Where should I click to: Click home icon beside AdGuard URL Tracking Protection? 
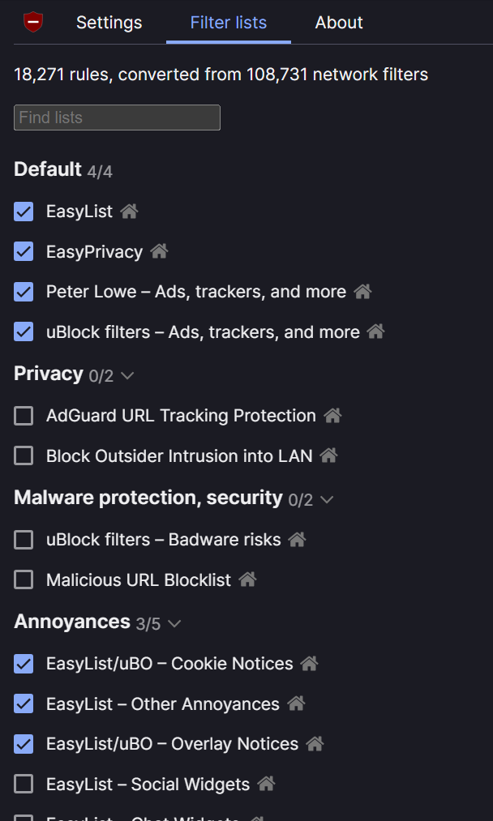(332, 416)
